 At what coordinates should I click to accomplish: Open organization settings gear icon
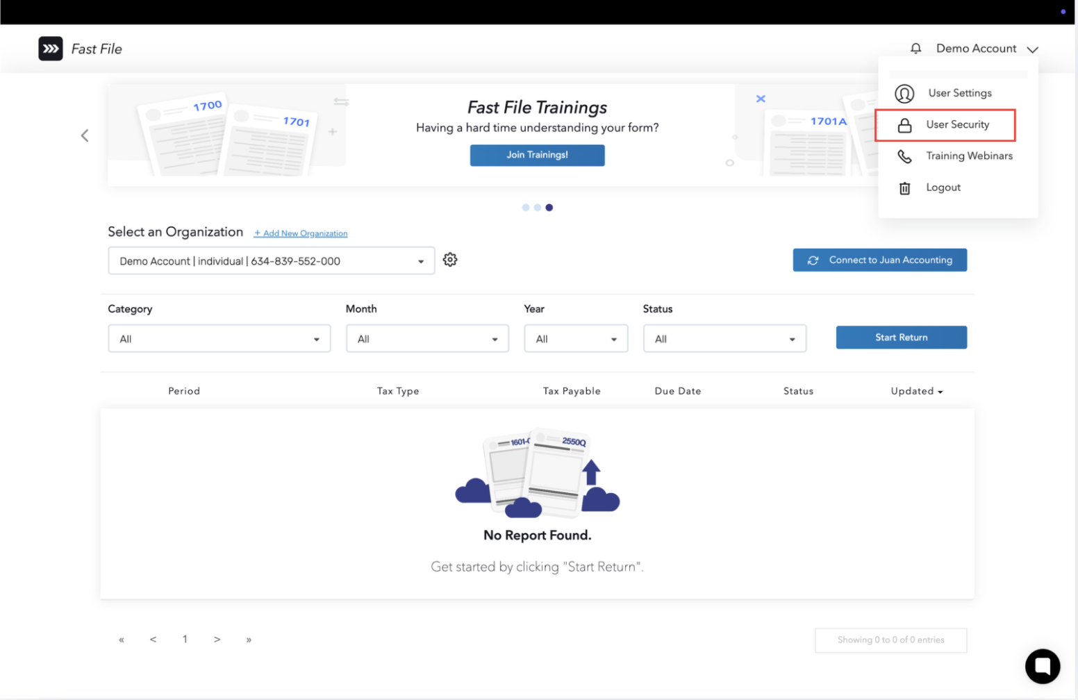450,260
